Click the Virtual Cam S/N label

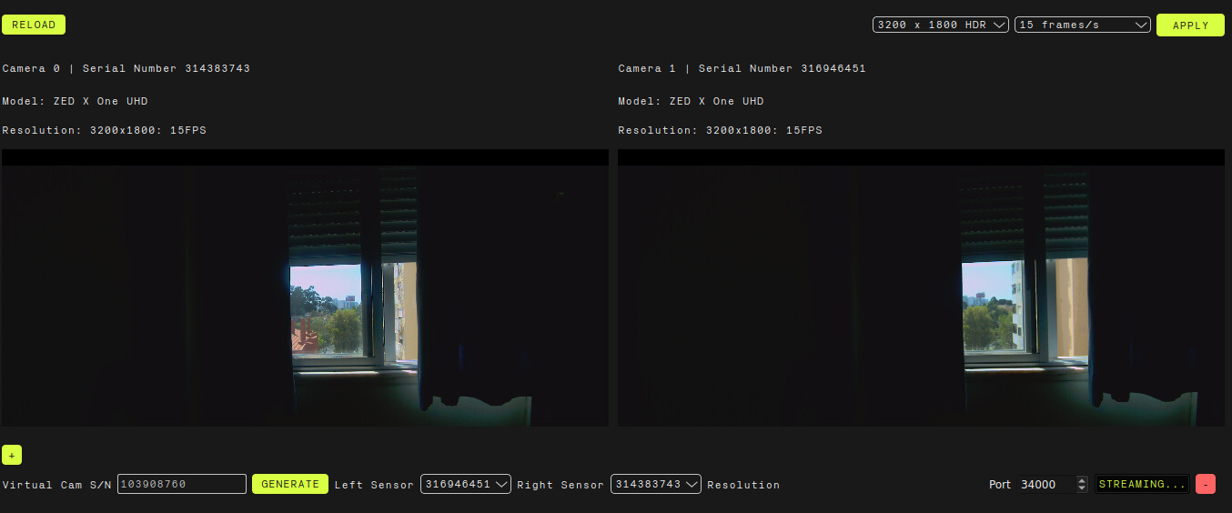pos(56,485)
